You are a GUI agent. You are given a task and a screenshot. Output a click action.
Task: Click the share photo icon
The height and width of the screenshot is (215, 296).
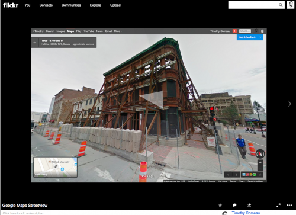(x=249, y=205)
